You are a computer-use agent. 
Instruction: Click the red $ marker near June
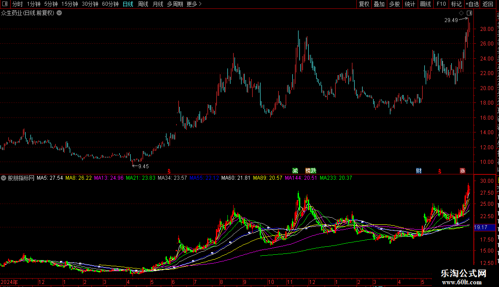click(169, 171)
